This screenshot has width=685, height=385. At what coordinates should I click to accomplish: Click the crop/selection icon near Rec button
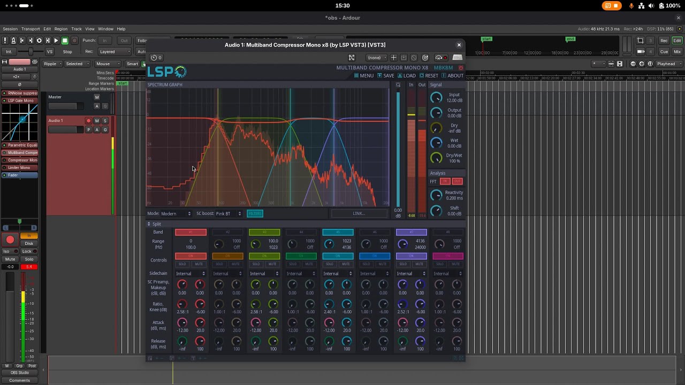click(x=641, y=41)
